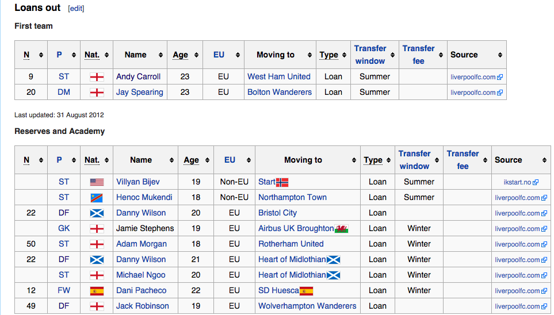554x315 pixels.
Task: Sort First team table by Age arrows
Action: [x=196, y=55]
